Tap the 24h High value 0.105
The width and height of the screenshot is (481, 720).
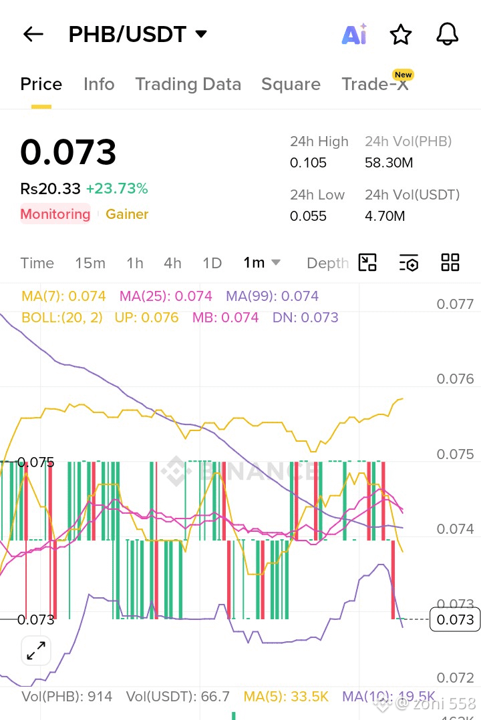[308, 163]
